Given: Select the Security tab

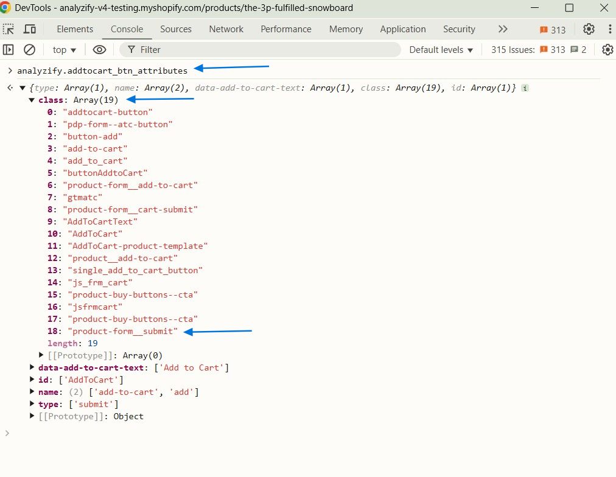Looking at the screenshot, I should pyautogui.click(x=459, y=29).
